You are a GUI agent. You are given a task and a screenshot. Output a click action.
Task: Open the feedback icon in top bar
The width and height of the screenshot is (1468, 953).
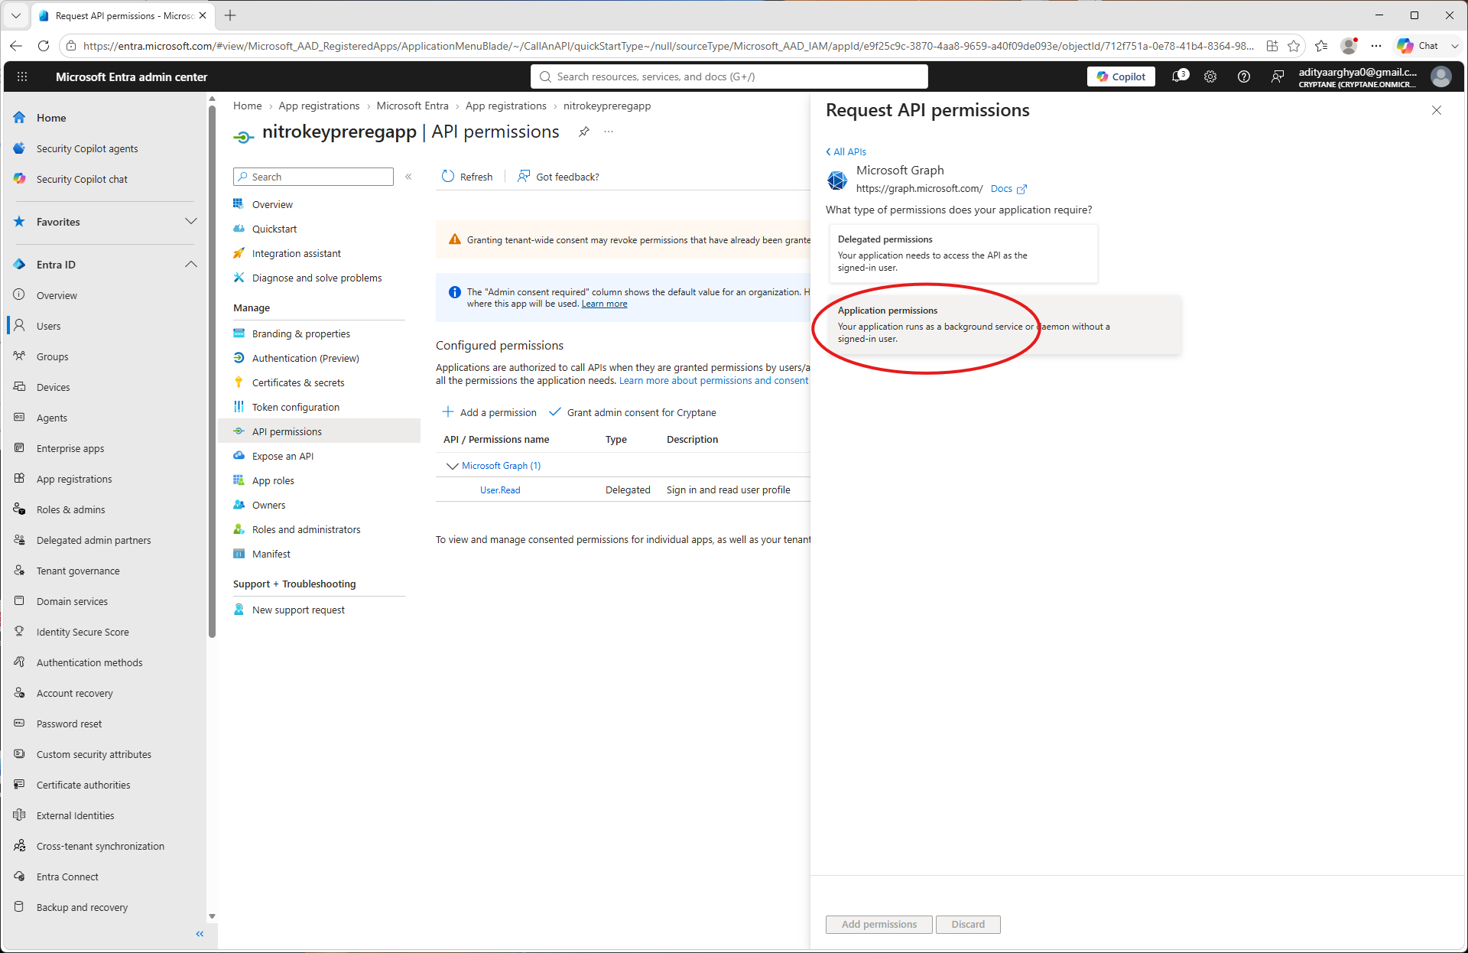1278,76
